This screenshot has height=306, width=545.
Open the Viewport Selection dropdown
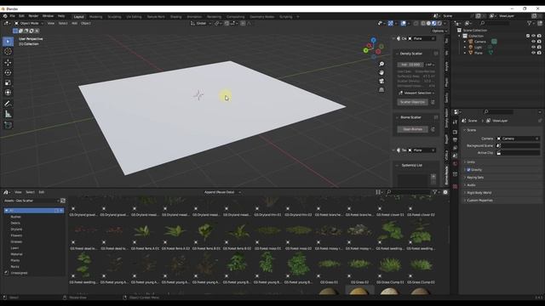(x=416, y=93)
